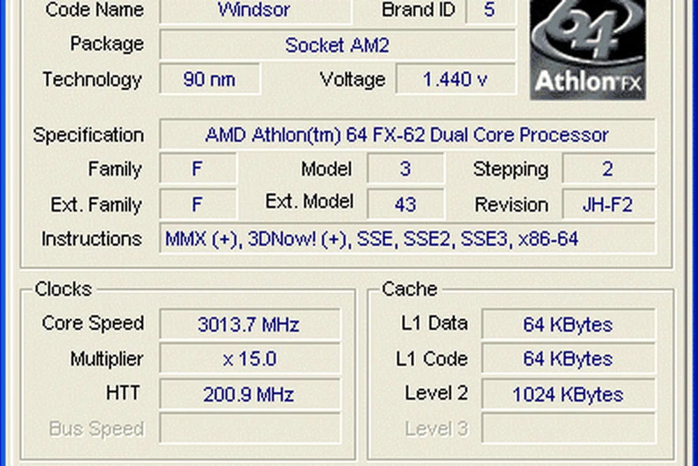The image size is (698, 466).
Task: Click the L1 Data cache size field
Action: [568, 324]
